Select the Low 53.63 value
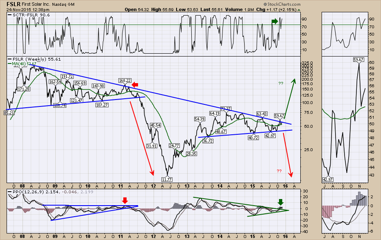The width and height of the screenshot is (381, 240). point(187,9)
